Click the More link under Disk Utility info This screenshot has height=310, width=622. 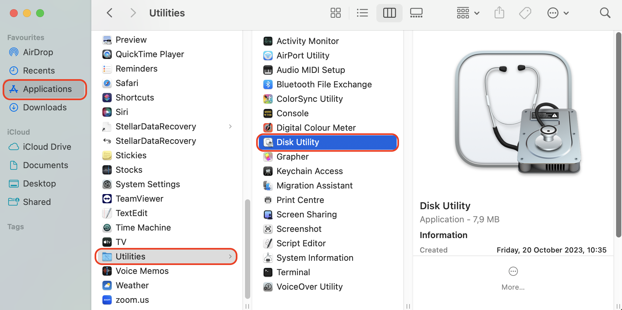513,287
